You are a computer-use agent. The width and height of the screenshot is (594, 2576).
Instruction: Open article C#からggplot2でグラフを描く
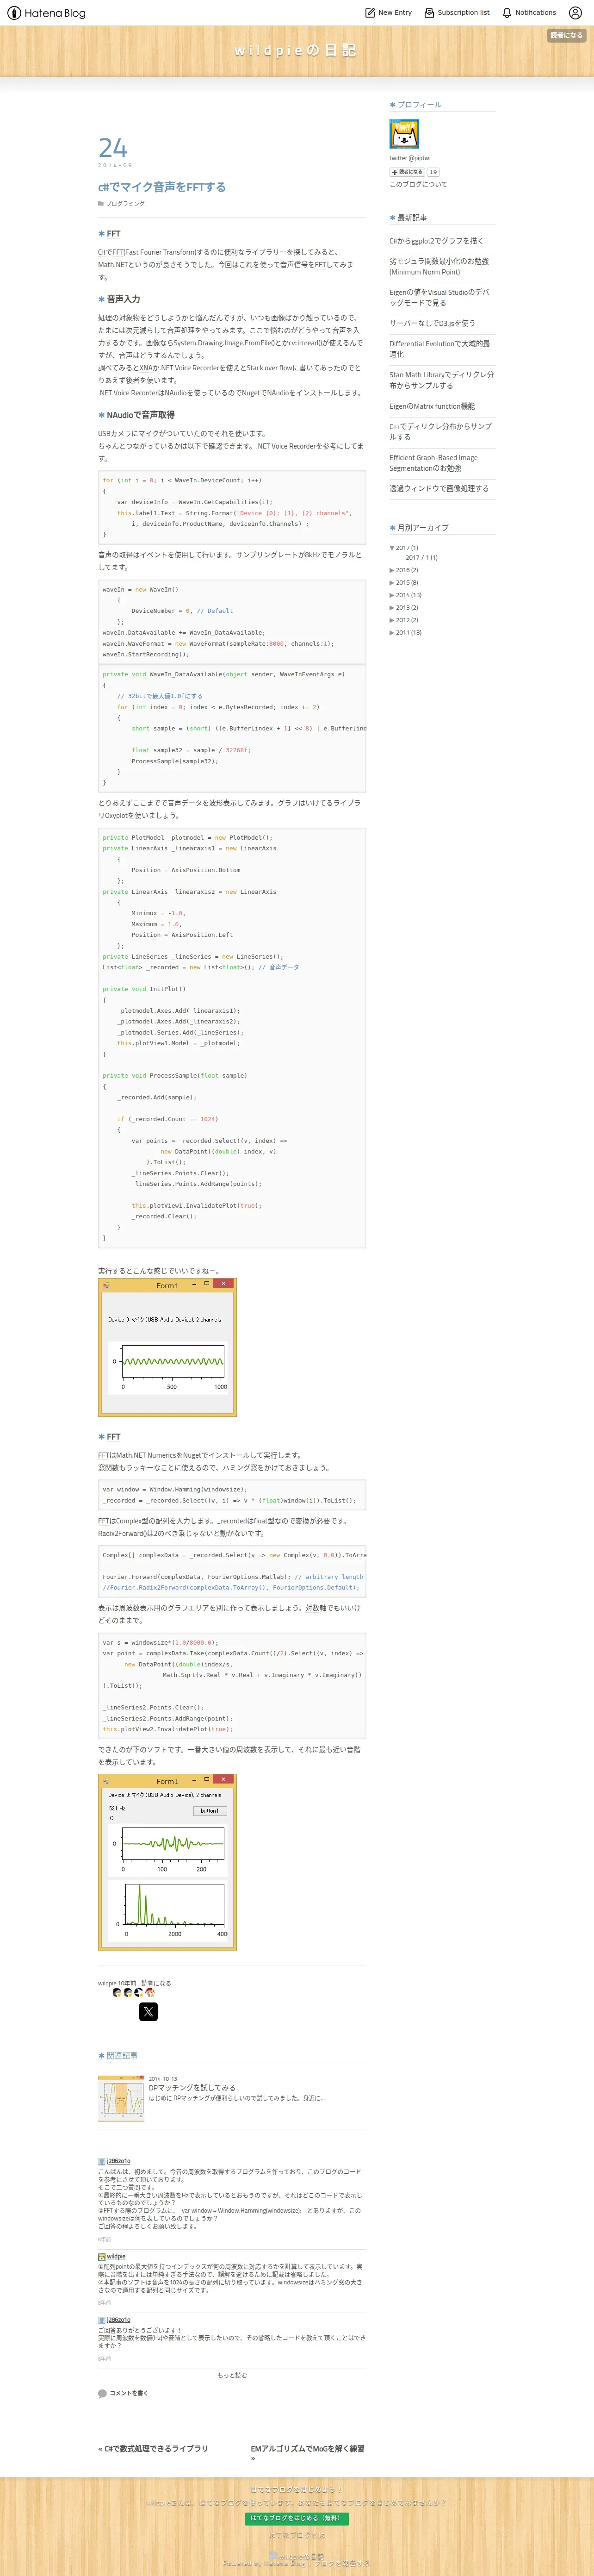click(x=436, y=241)
